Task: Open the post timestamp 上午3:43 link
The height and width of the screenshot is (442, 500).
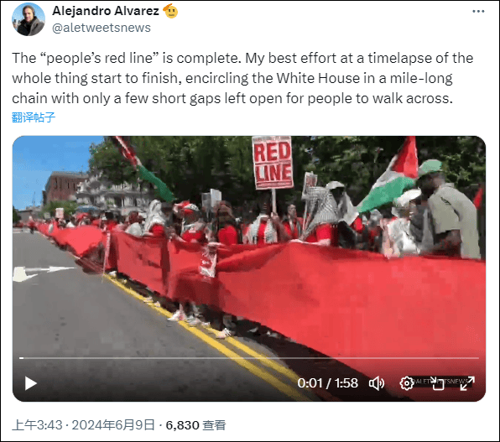Action: pos(37,425)
